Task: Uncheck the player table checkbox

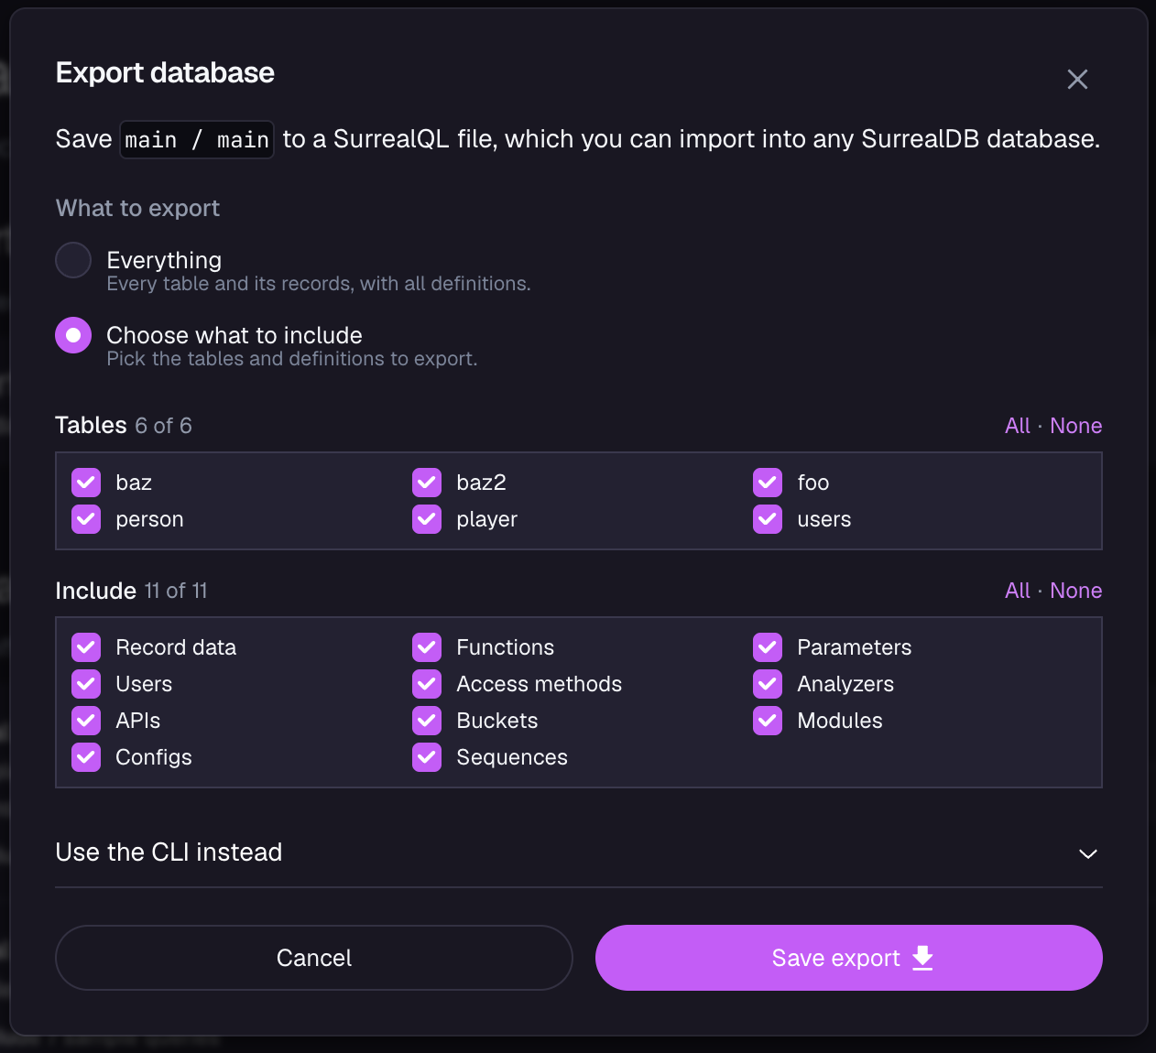Action: pyautogui.click(x=427, y=519)
